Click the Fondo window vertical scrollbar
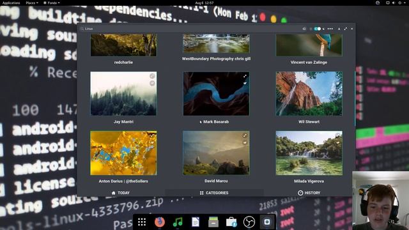 pyautogui.click(x=355, y=98)
